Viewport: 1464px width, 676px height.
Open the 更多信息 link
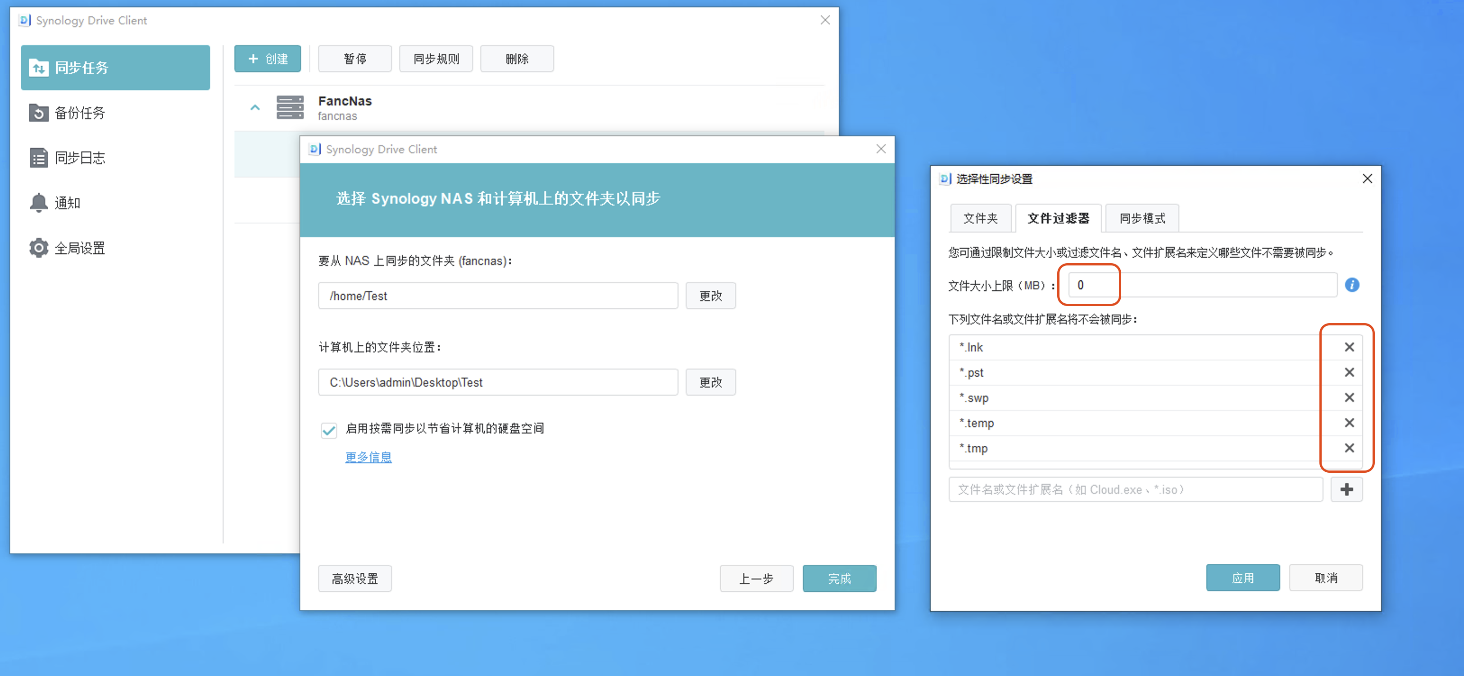click(368, 457)
